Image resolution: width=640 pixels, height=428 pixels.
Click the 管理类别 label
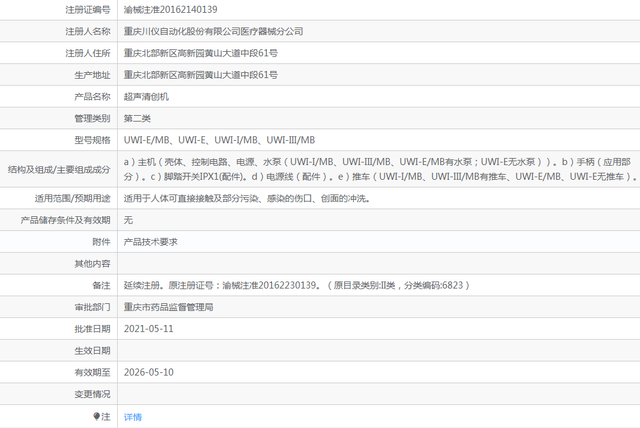(92, 118)
